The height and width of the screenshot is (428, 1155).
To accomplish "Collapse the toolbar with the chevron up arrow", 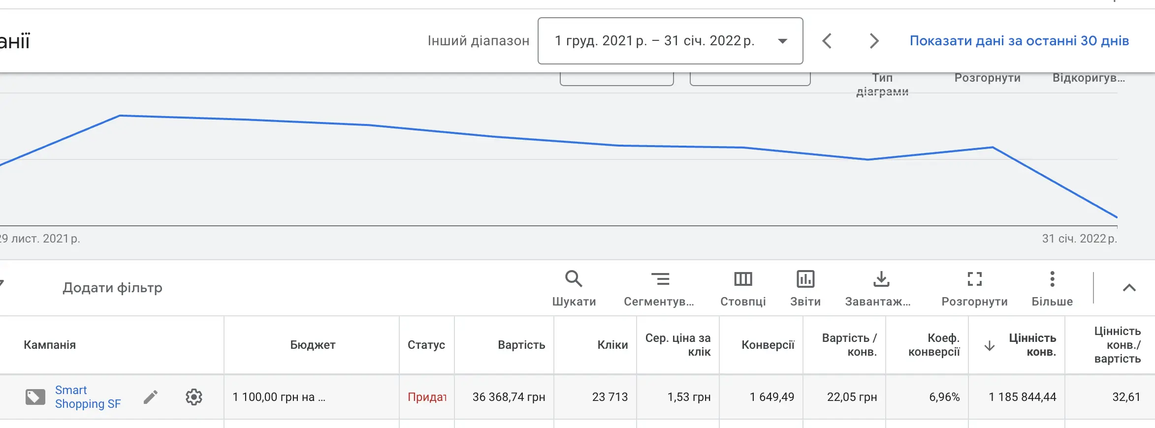I will click(x=1129, y=288).
